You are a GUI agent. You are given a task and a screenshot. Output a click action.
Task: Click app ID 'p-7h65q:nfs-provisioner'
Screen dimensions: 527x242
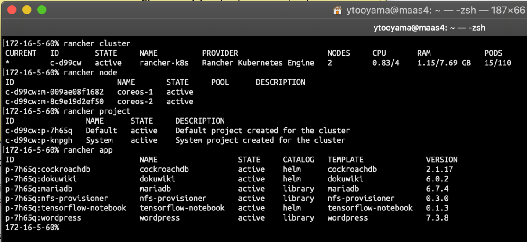click(x=57, y=198)
